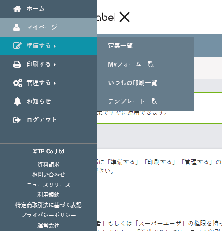Screen dimensions: 222x231
Task: Click the logout arrow icon
Action: pos(17,120)
